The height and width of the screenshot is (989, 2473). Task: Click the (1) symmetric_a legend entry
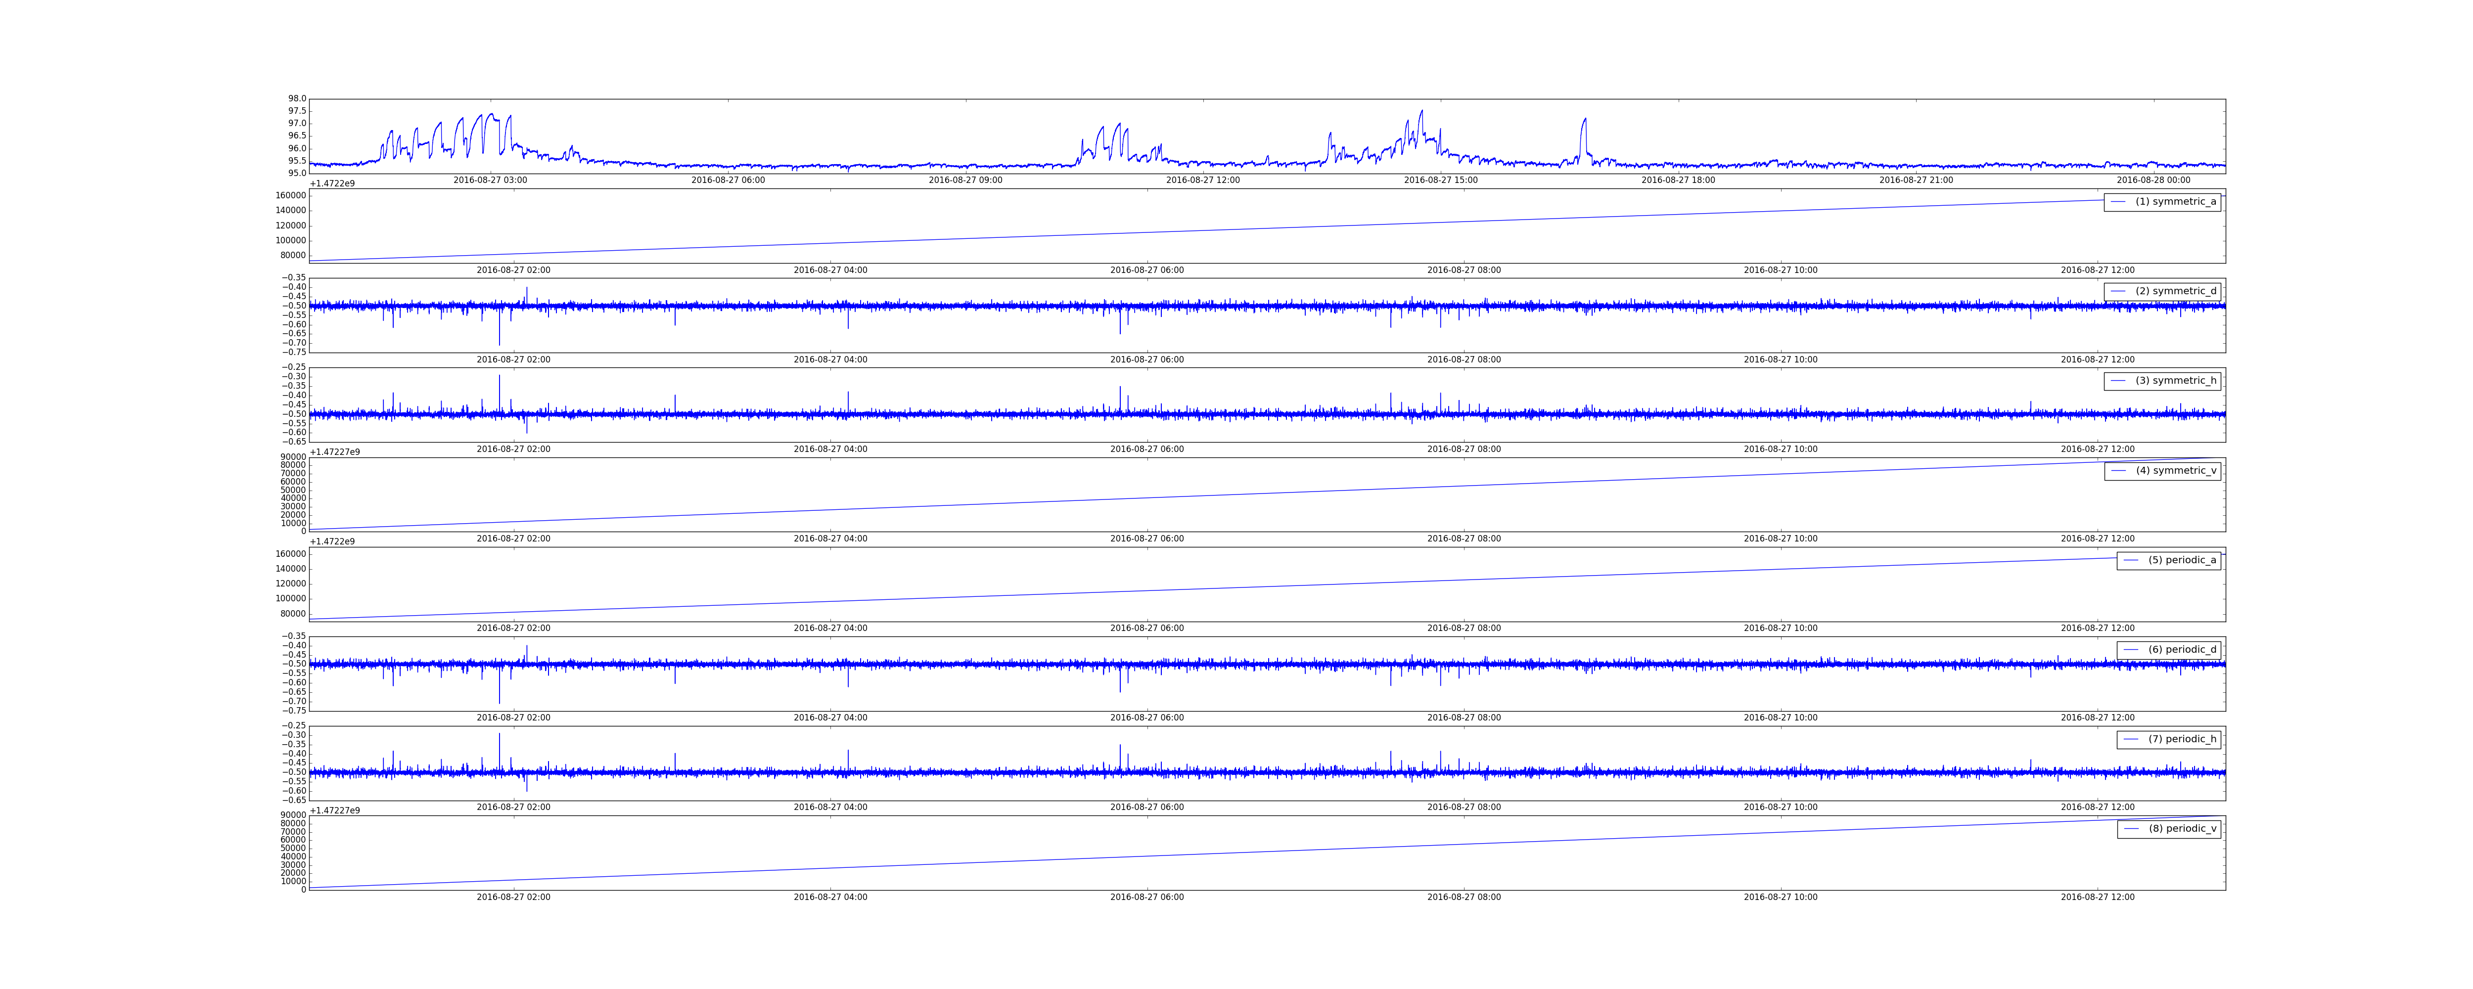[2175, 202]
